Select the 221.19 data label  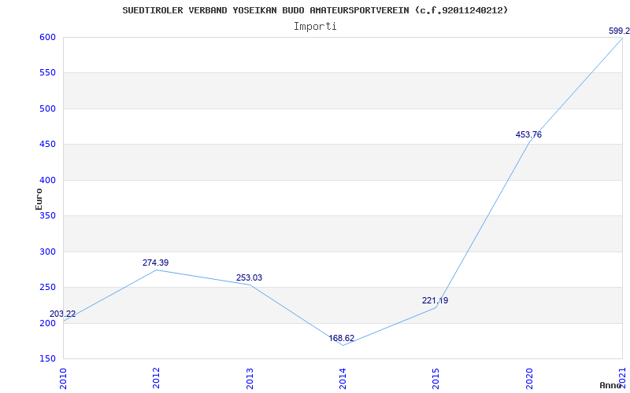coord(435,301)
